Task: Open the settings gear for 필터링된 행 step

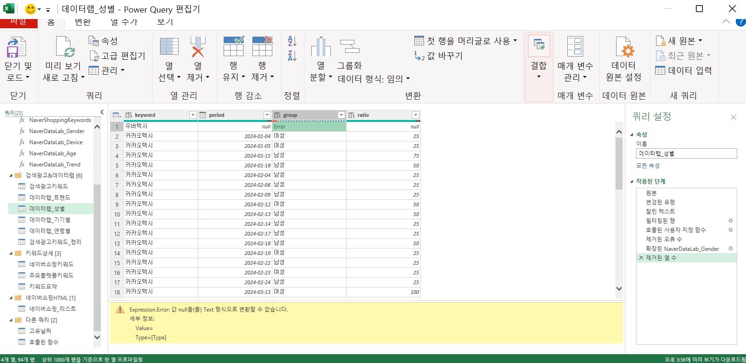Action: pyautogui.click(x=730, y=221)
